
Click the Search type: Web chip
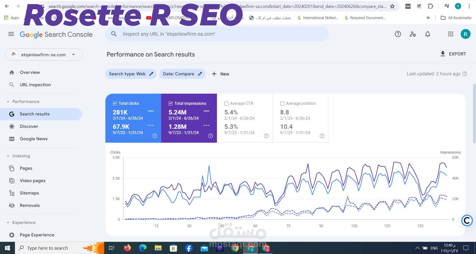pos(131,74)
